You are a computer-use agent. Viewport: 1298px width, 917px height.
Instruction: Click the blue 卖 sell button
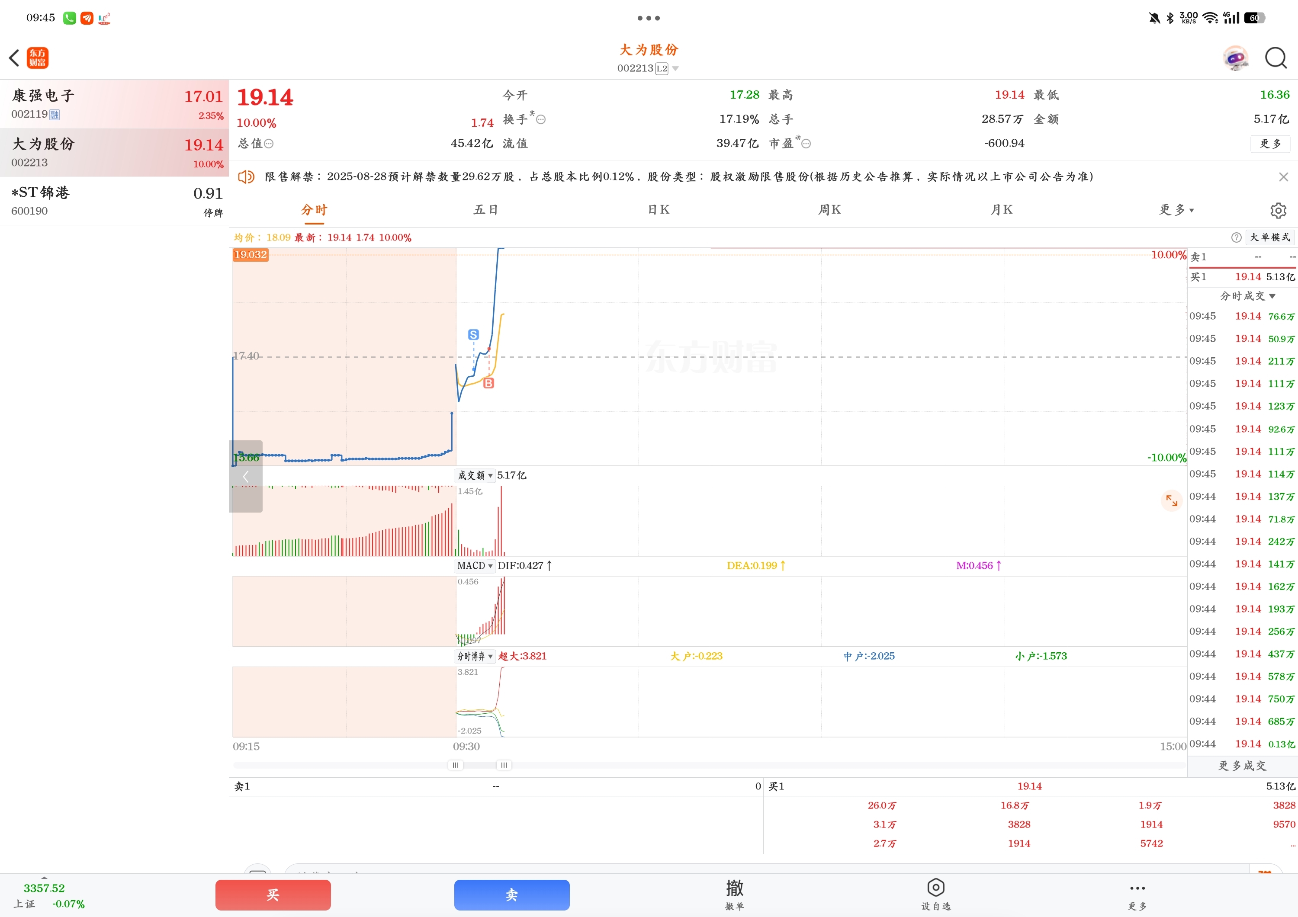(511, 895)
